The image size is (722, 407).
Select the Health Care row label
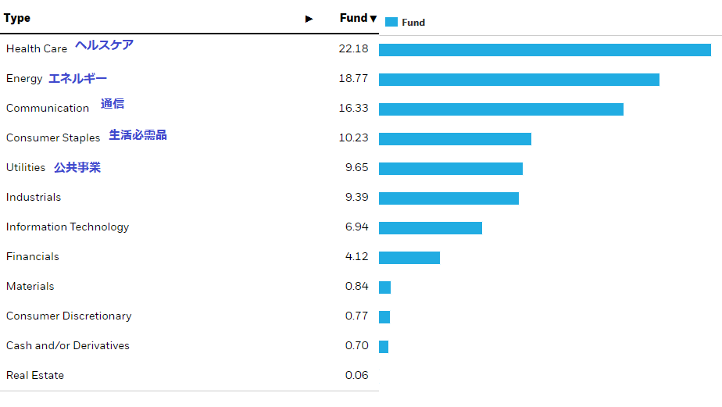pyautogui.click(x=37, y=49)
